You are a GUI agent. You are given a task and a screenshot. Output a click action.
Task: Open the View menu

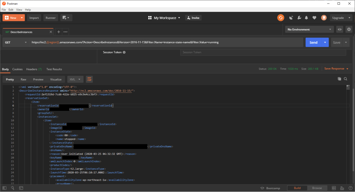19,10
